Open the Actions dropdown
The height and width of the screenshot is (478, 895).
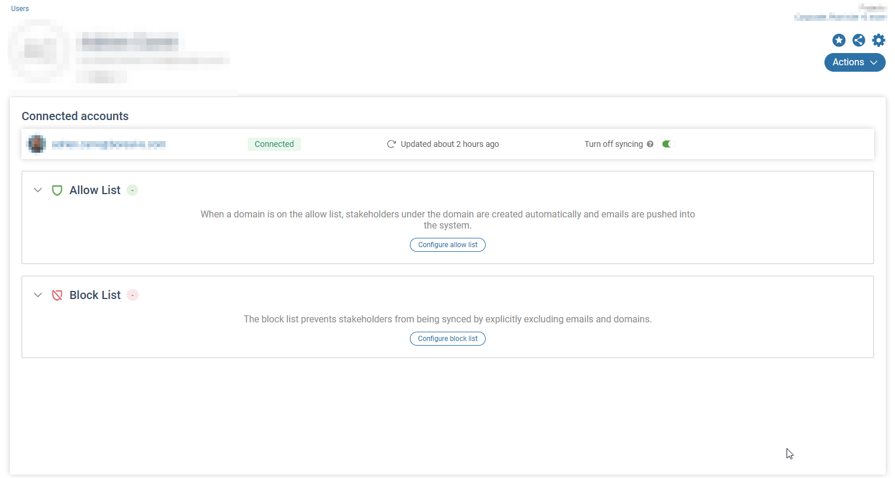click(854, 62)
